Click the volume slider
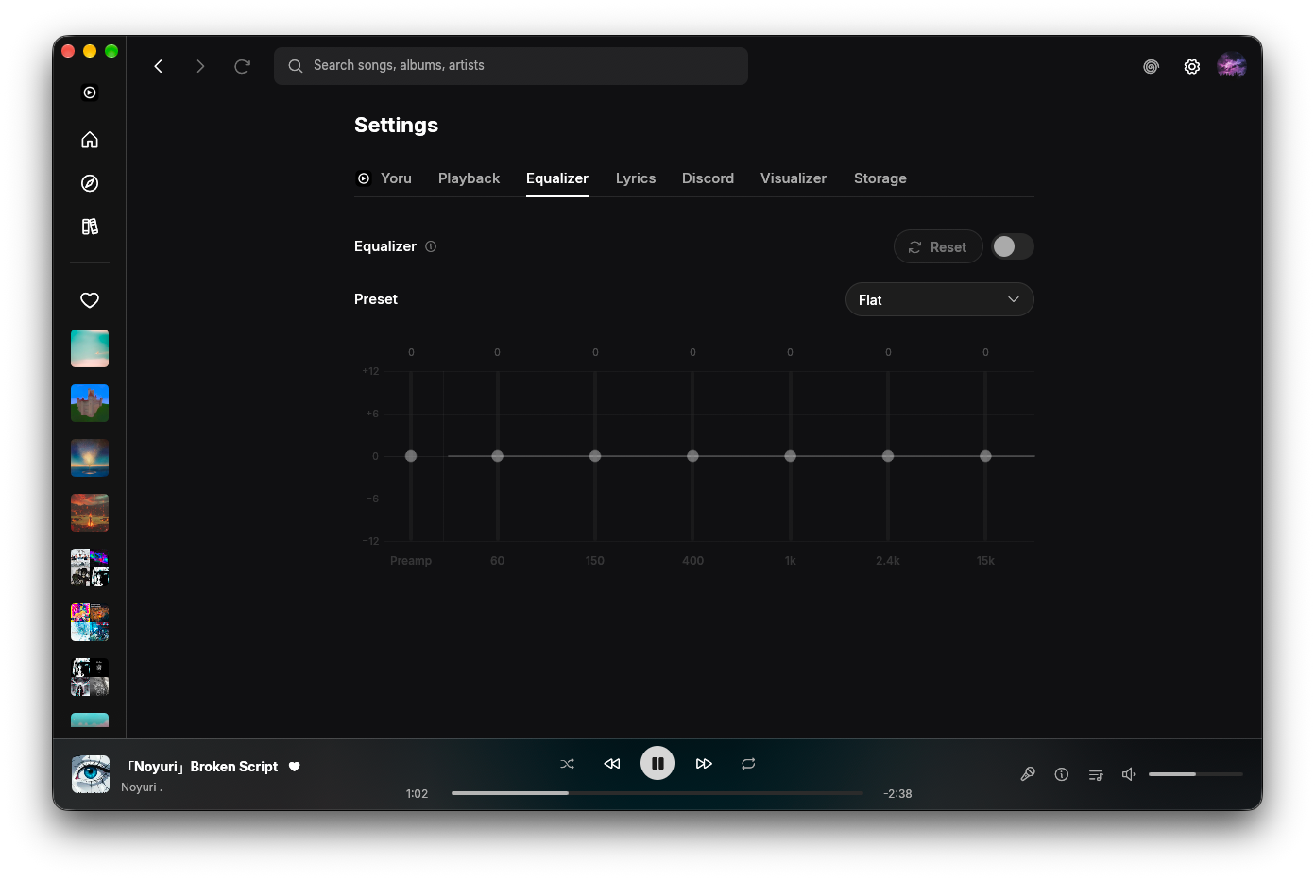The image size is (1315, 880). click(x=1196, y=774)
